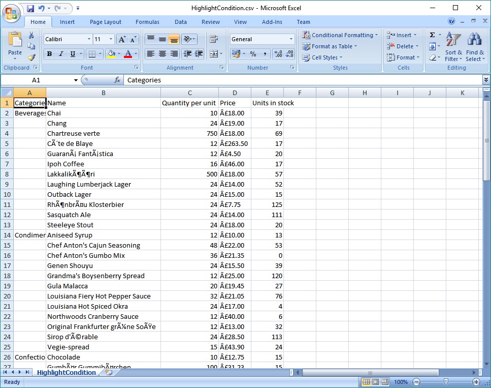Toggle Bottom Align vertical alignment
491x388 pixels.
click(x=174, y=39)
